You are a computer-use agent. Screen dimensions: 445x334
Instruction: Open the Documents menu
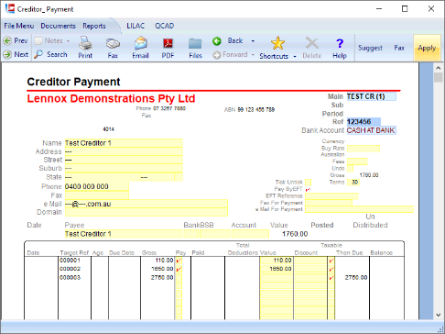pos(58,26)
